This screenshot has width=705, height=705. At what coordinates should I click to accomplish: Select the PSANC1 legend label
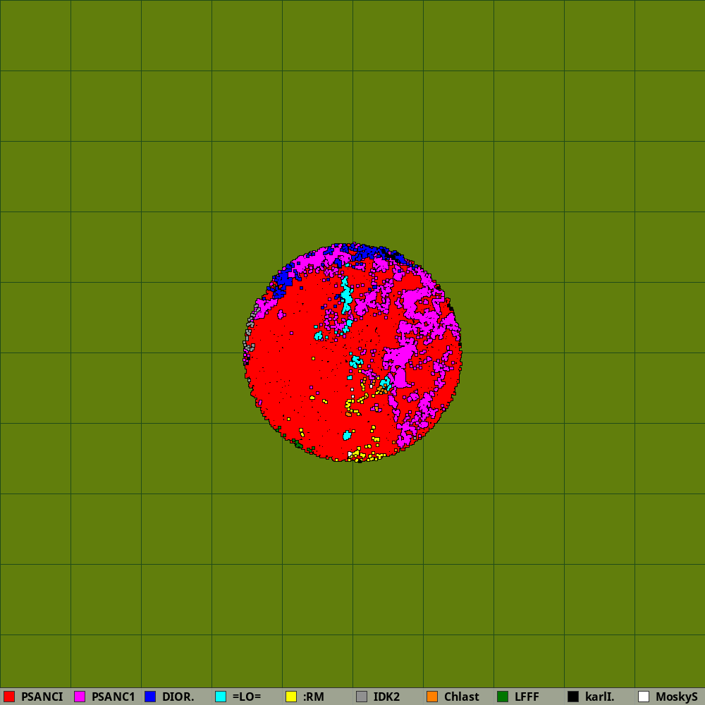click(114, 697)
